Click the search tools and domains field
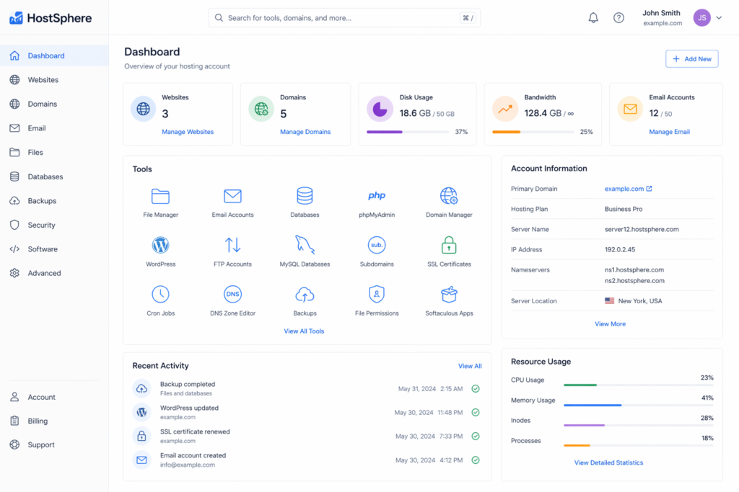 tap(344, 18)
